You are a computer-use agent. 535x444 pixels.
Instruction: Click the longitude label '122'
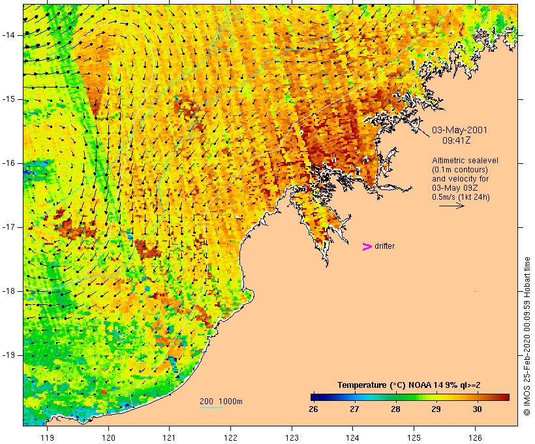tap(231, 437)
